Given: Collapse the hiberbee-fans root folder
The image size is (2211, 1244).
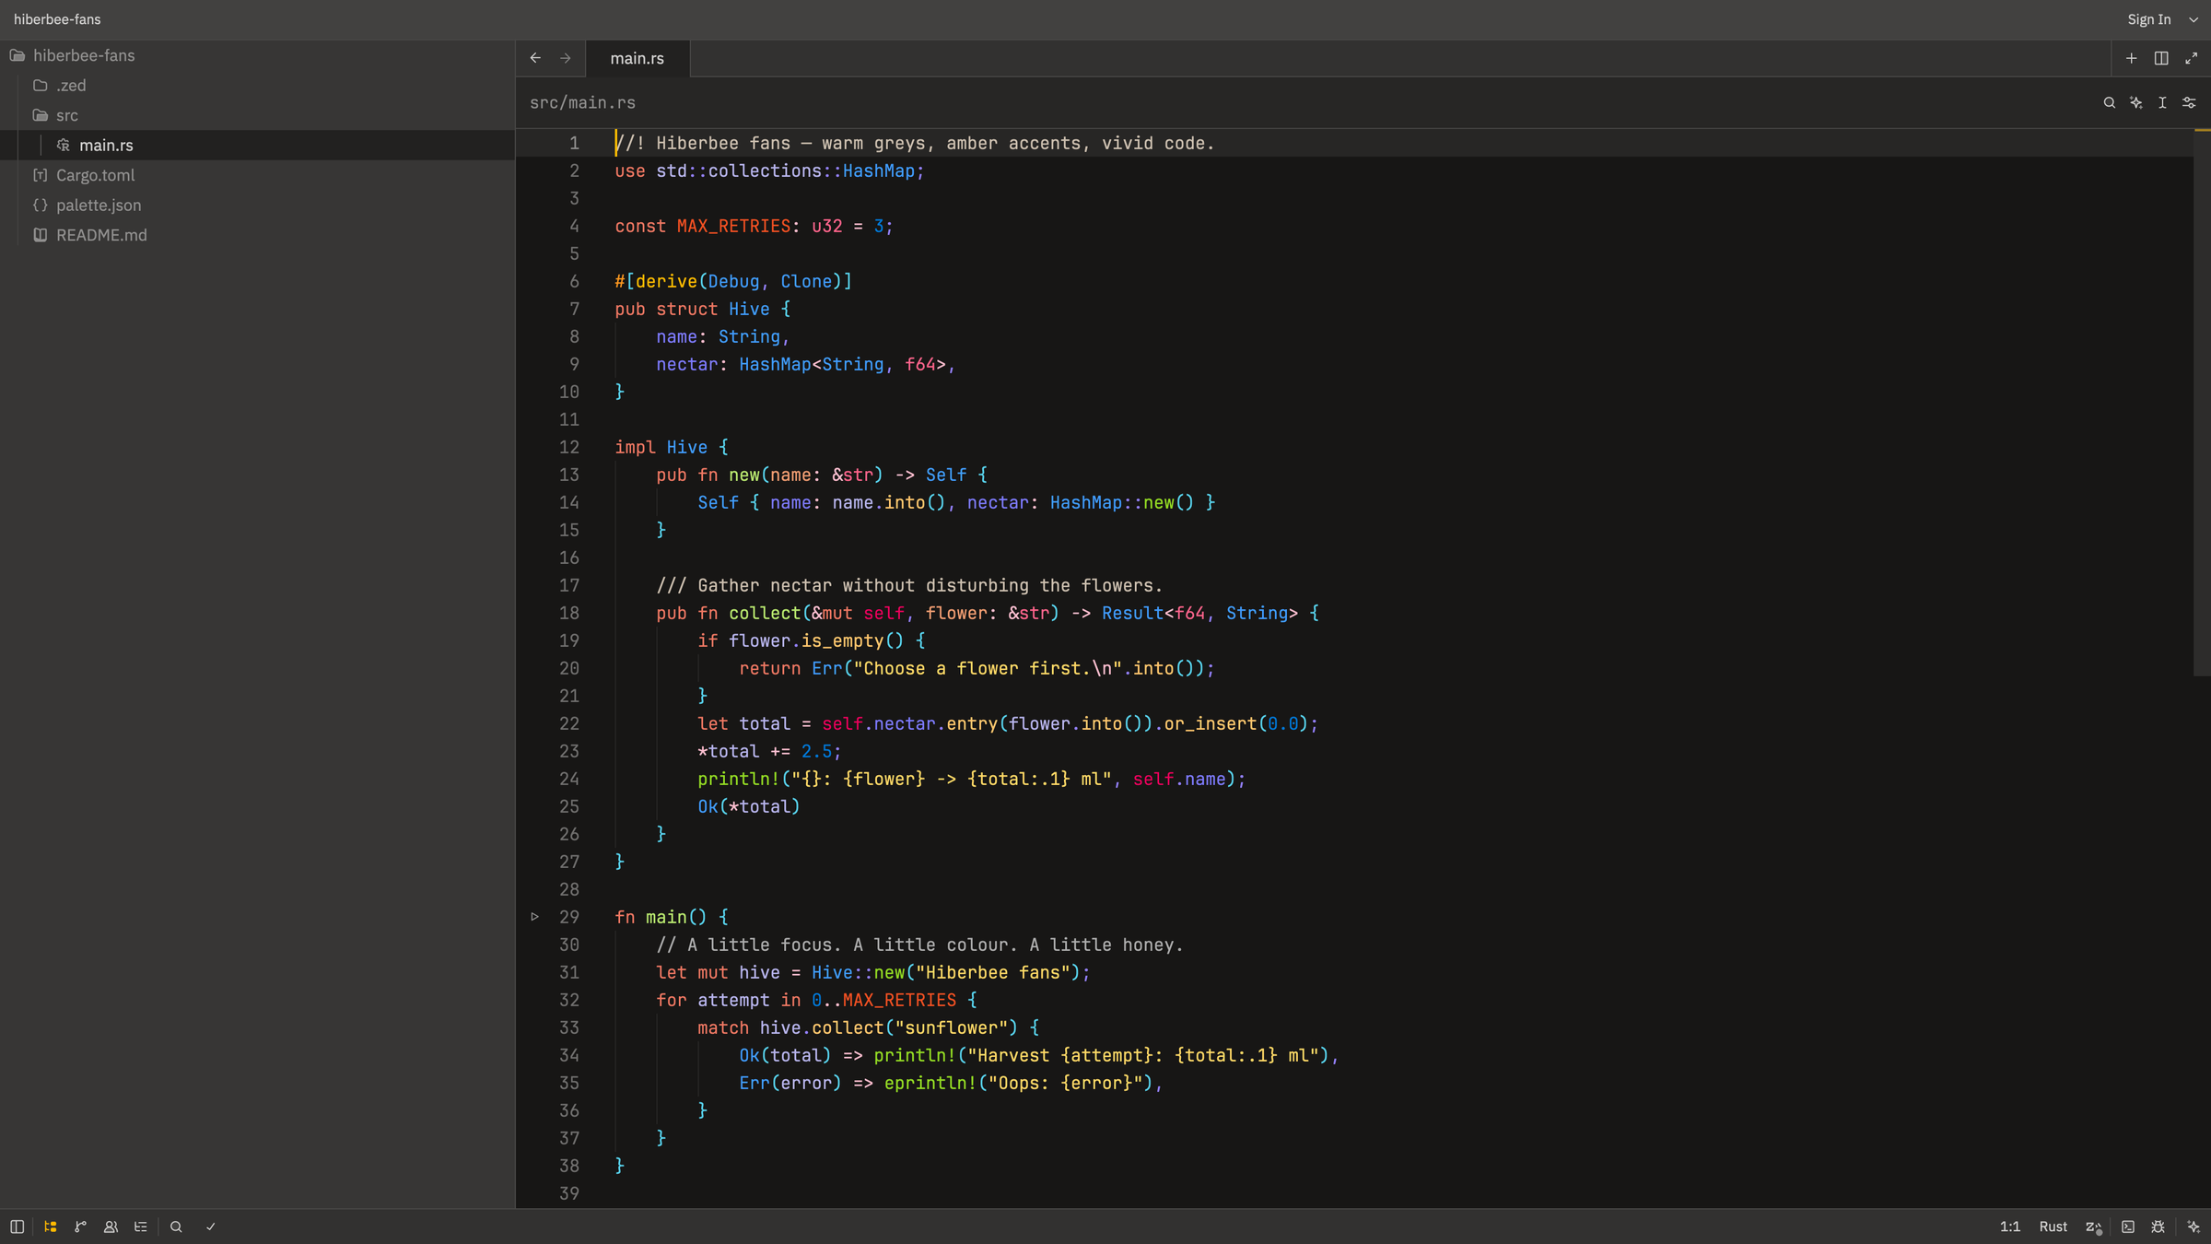Looking at the screenshot, I should click(258, 55).
